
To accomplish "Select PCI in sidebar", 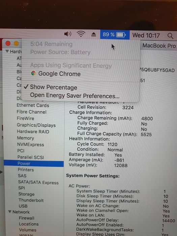I will tap(21, 151).
